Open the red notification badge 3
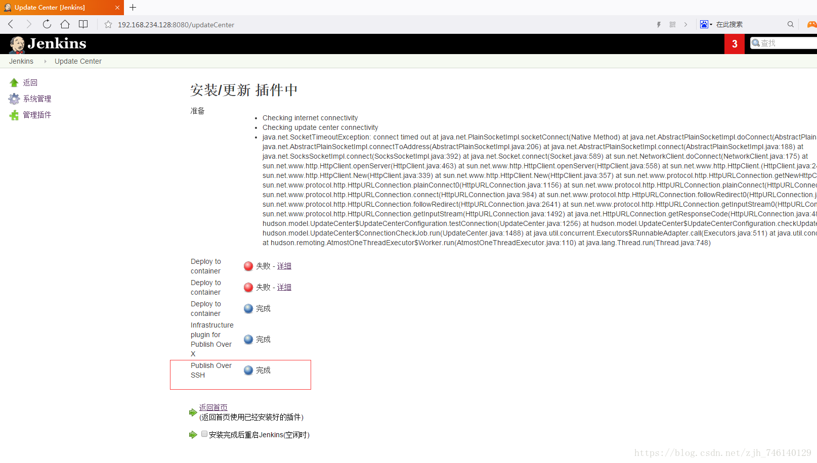 coord(735,44)
